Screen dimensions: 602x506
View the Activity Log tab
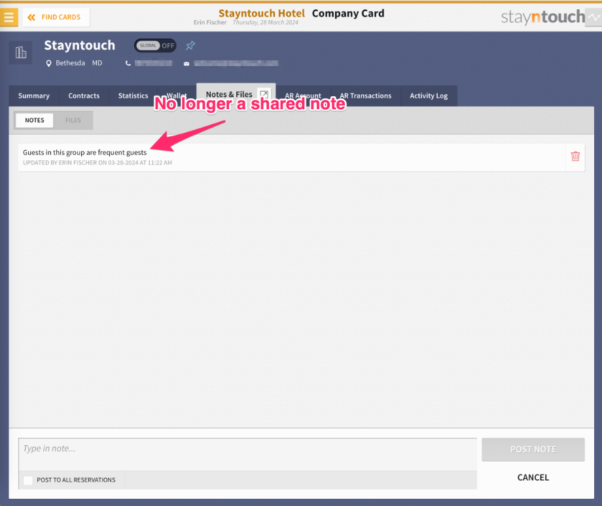(429, 96)
